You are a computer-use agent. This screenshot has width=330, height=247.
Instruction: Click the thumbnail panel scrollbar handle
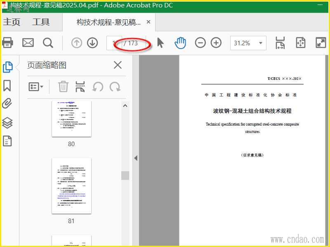[125, 175]
